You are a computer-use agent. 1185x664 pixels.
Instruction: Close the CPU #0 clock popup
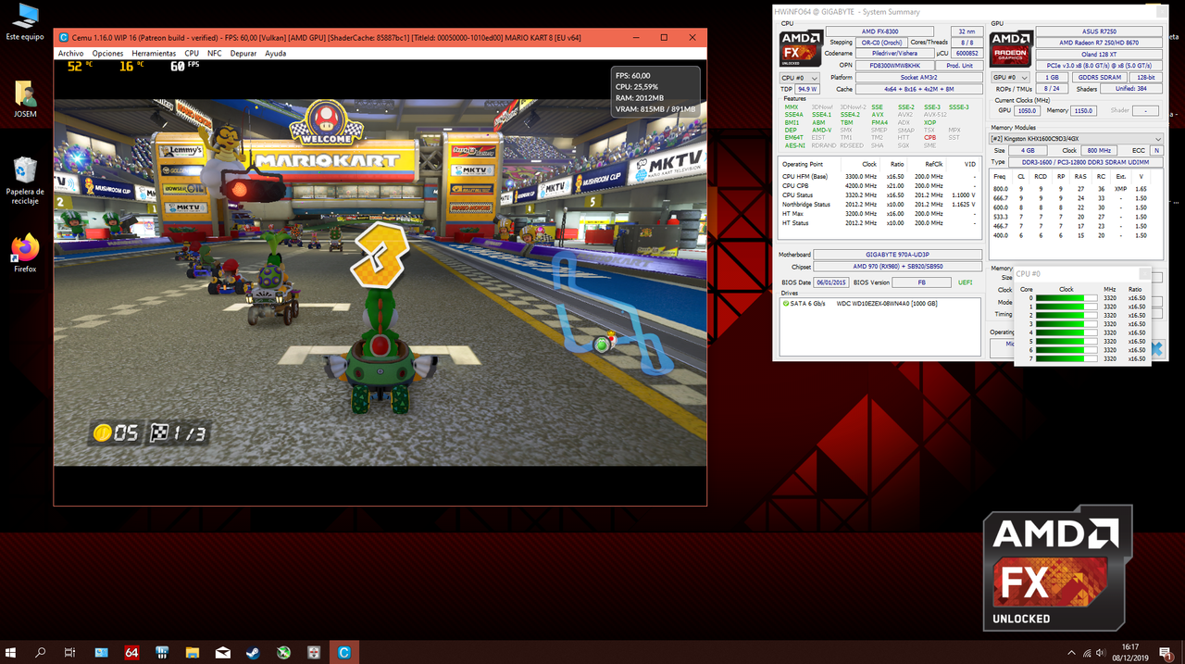[x=1145, y=274]
